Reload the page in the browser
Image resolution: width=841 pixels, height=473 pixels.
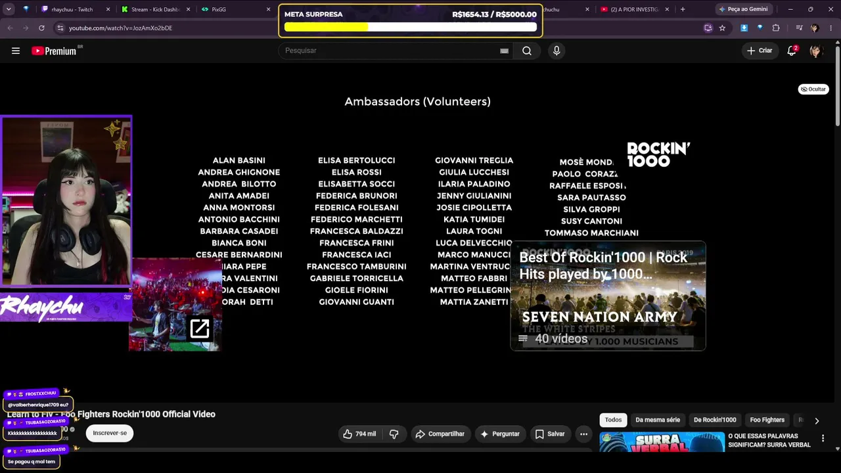coord(41,28)
